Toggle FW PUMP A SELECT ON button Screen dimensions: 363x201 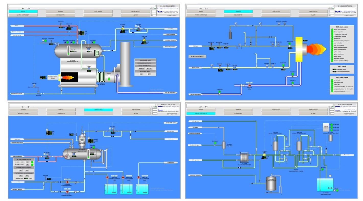pyautogui.click(x=27, y=162)
